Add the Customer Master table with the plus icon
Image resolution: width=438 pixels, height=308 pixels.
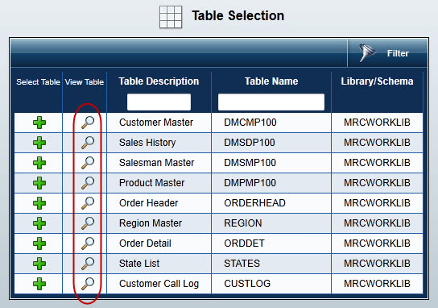(39, 123)
